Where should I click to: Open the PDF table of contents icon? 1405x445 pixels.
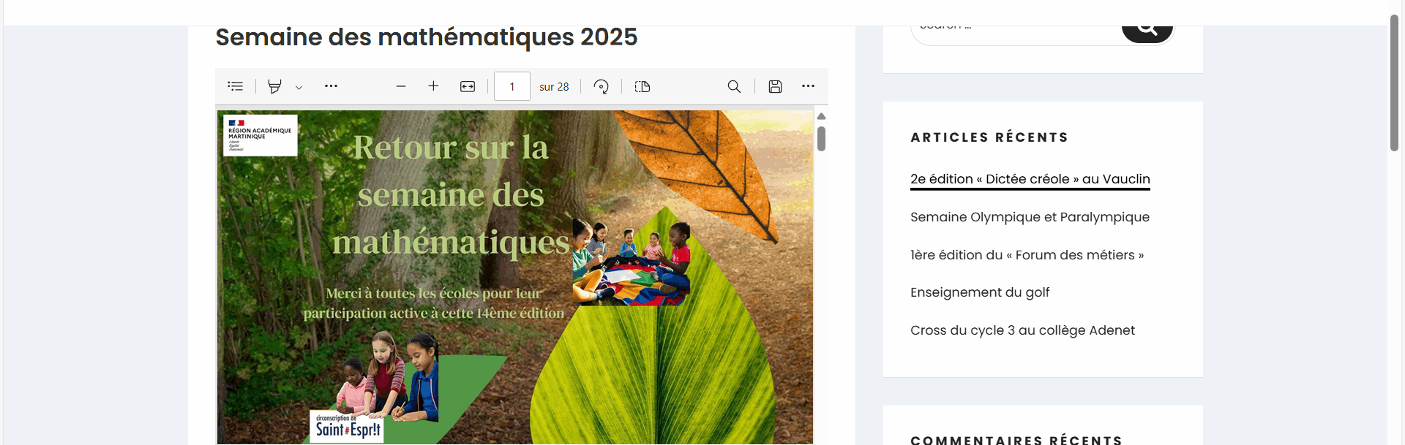[235, 86]
